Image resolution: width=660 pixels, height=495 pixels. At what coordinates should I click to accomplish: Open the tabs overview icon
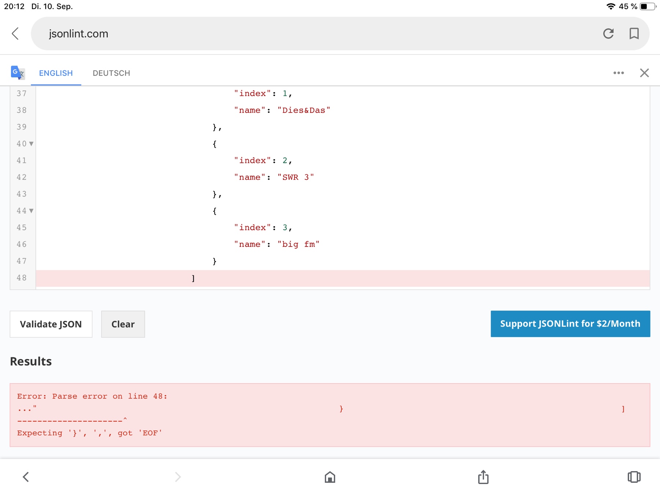[x=634, y=477]
